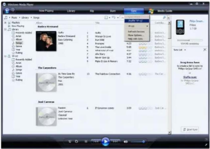Open the Now Playing tab
The width and height of the screenshot is (210, 149).
46,11
